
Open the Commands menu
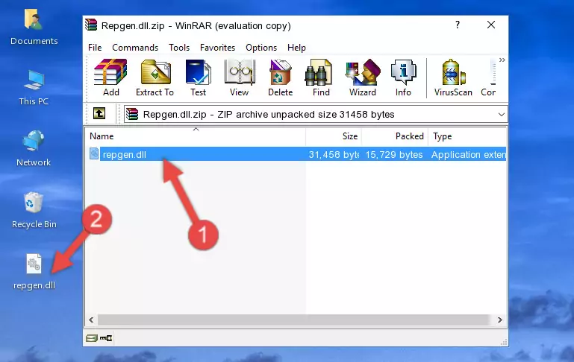click(x=135, y=48)
